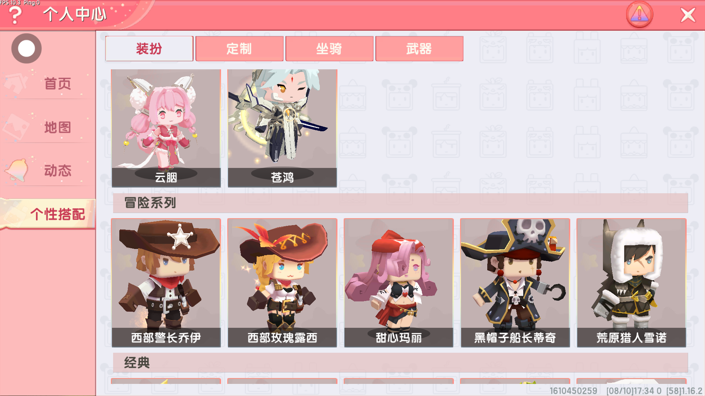Switch to the 坐骑 mounts tab
Screen dimensions: 705x396
[x=329, y=48]
